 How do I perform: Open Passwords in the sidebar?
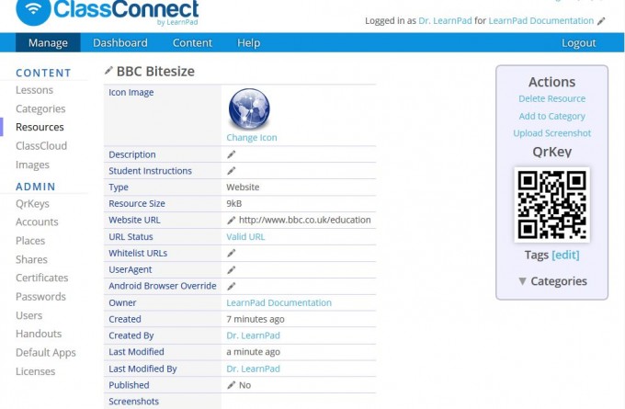(x=40, y=297)
